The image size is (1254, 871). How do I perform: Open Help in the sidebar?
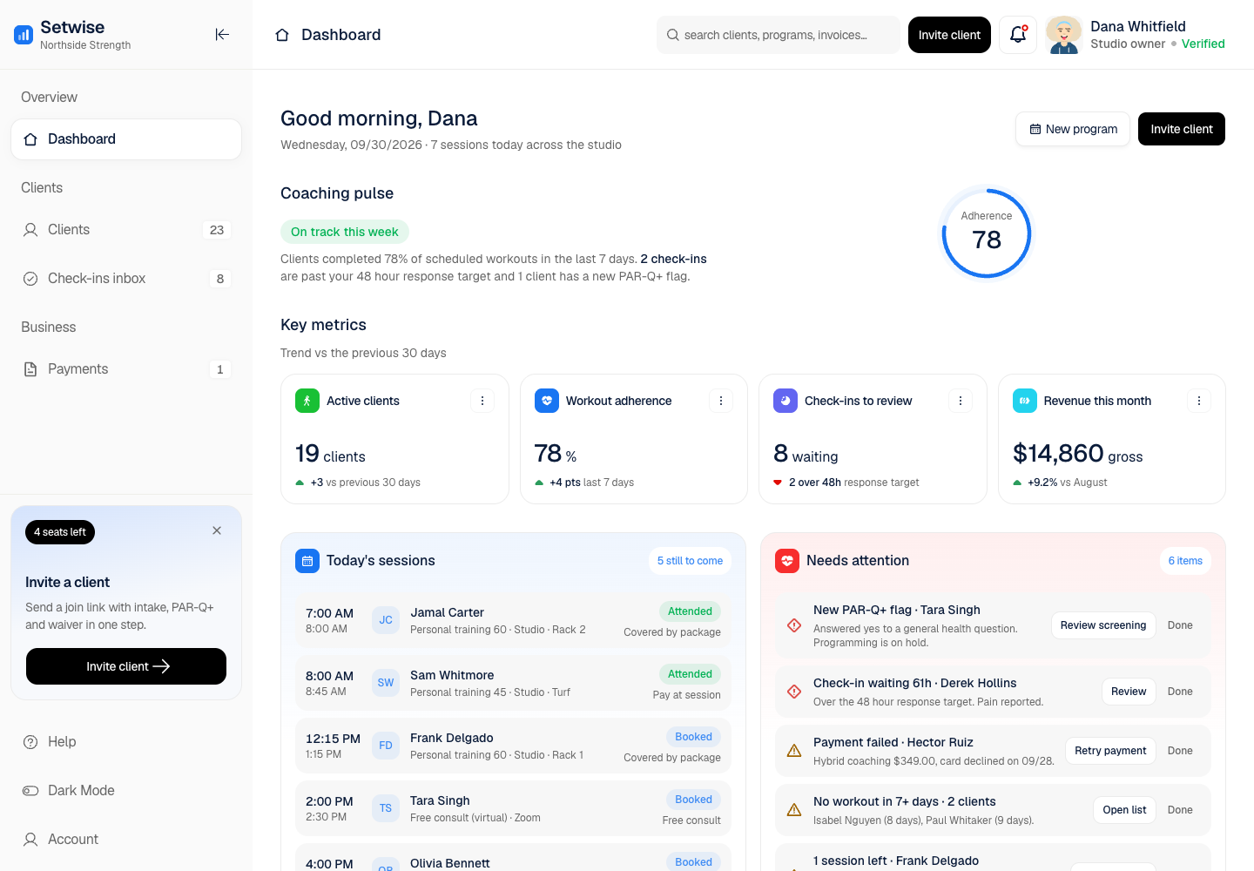click(126, 742)
